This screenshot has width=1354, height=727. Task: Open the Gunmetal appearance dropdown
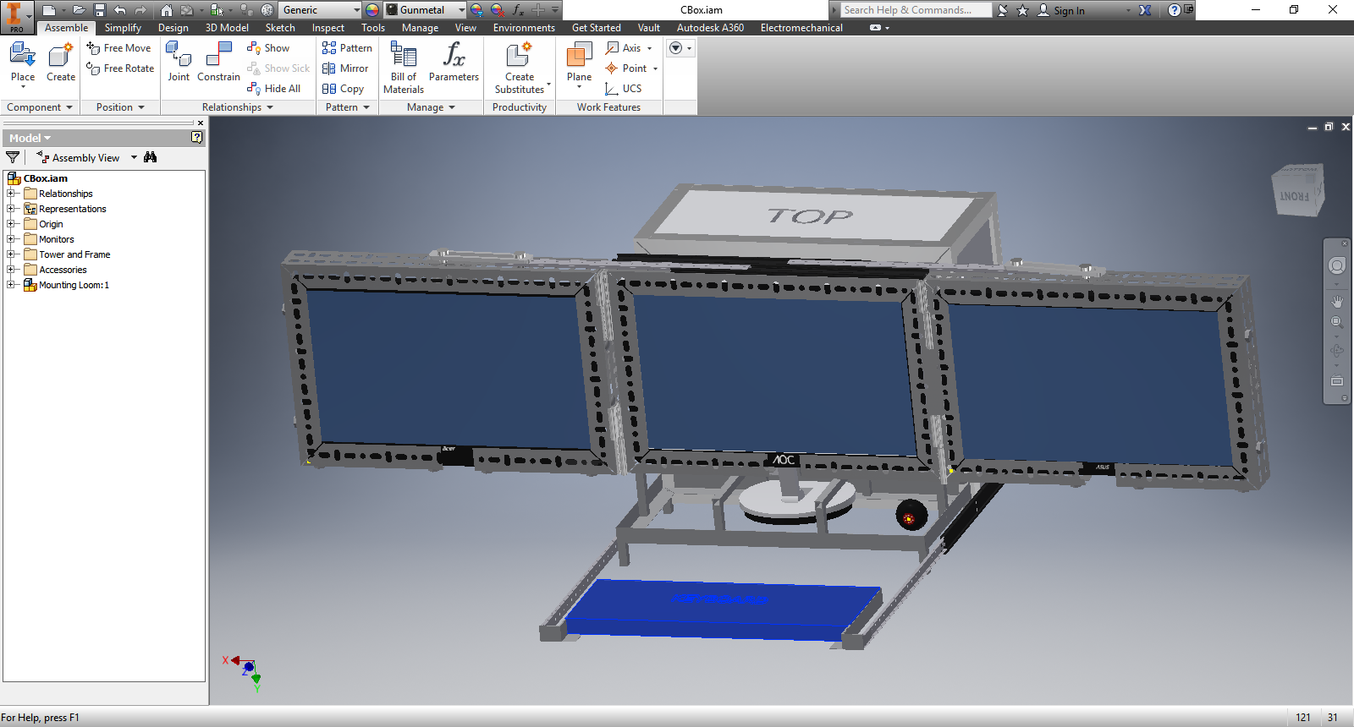click(x=461, y=10)
